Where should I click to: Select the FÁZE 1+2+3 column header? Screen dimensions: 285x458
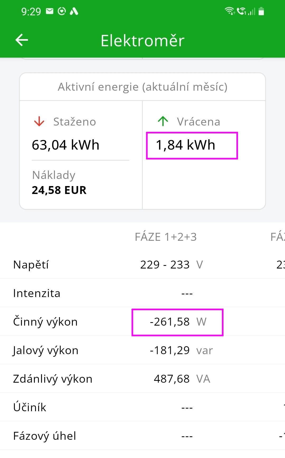(166, 237)
